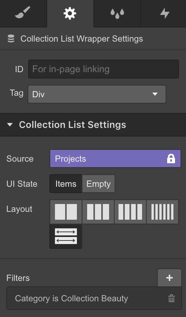Open the Style panel brush tab

[x=23, y=13]
